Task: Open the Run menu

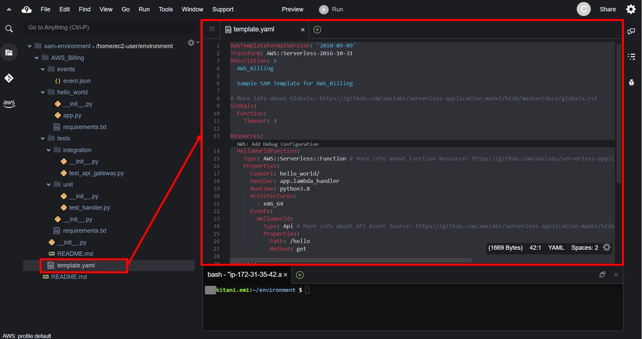Action: click(x=144, y=9)
